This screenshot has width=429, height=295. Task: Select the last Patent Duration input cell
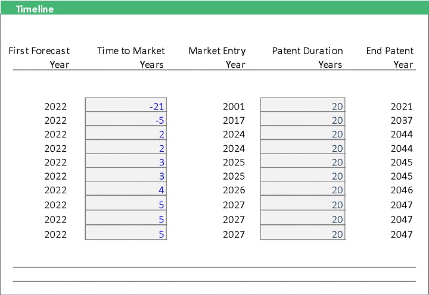click(x=303, y=233)
